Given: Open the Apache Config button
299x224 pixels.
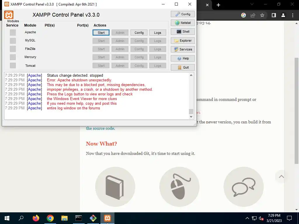Looking at the screenshot, I should tap(139, 33).
